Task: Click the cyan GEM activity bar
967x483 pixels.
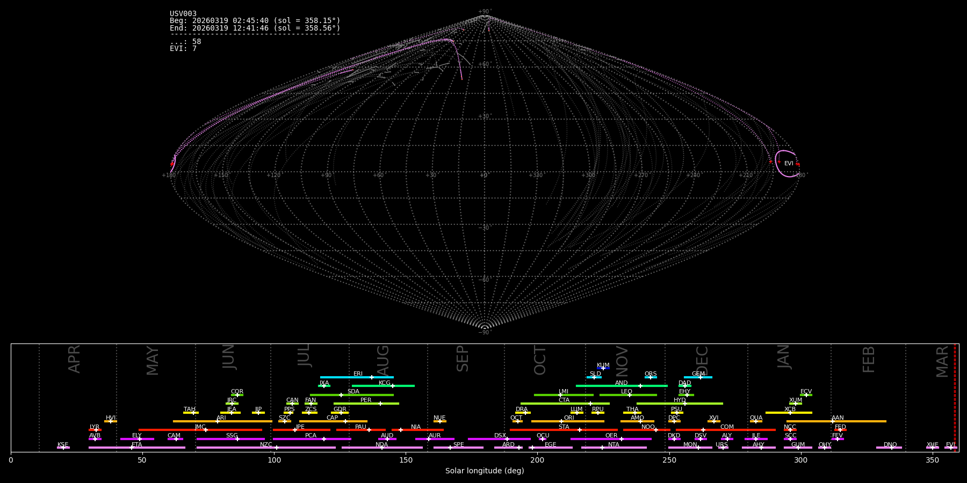Action: (x=698, y=377)
